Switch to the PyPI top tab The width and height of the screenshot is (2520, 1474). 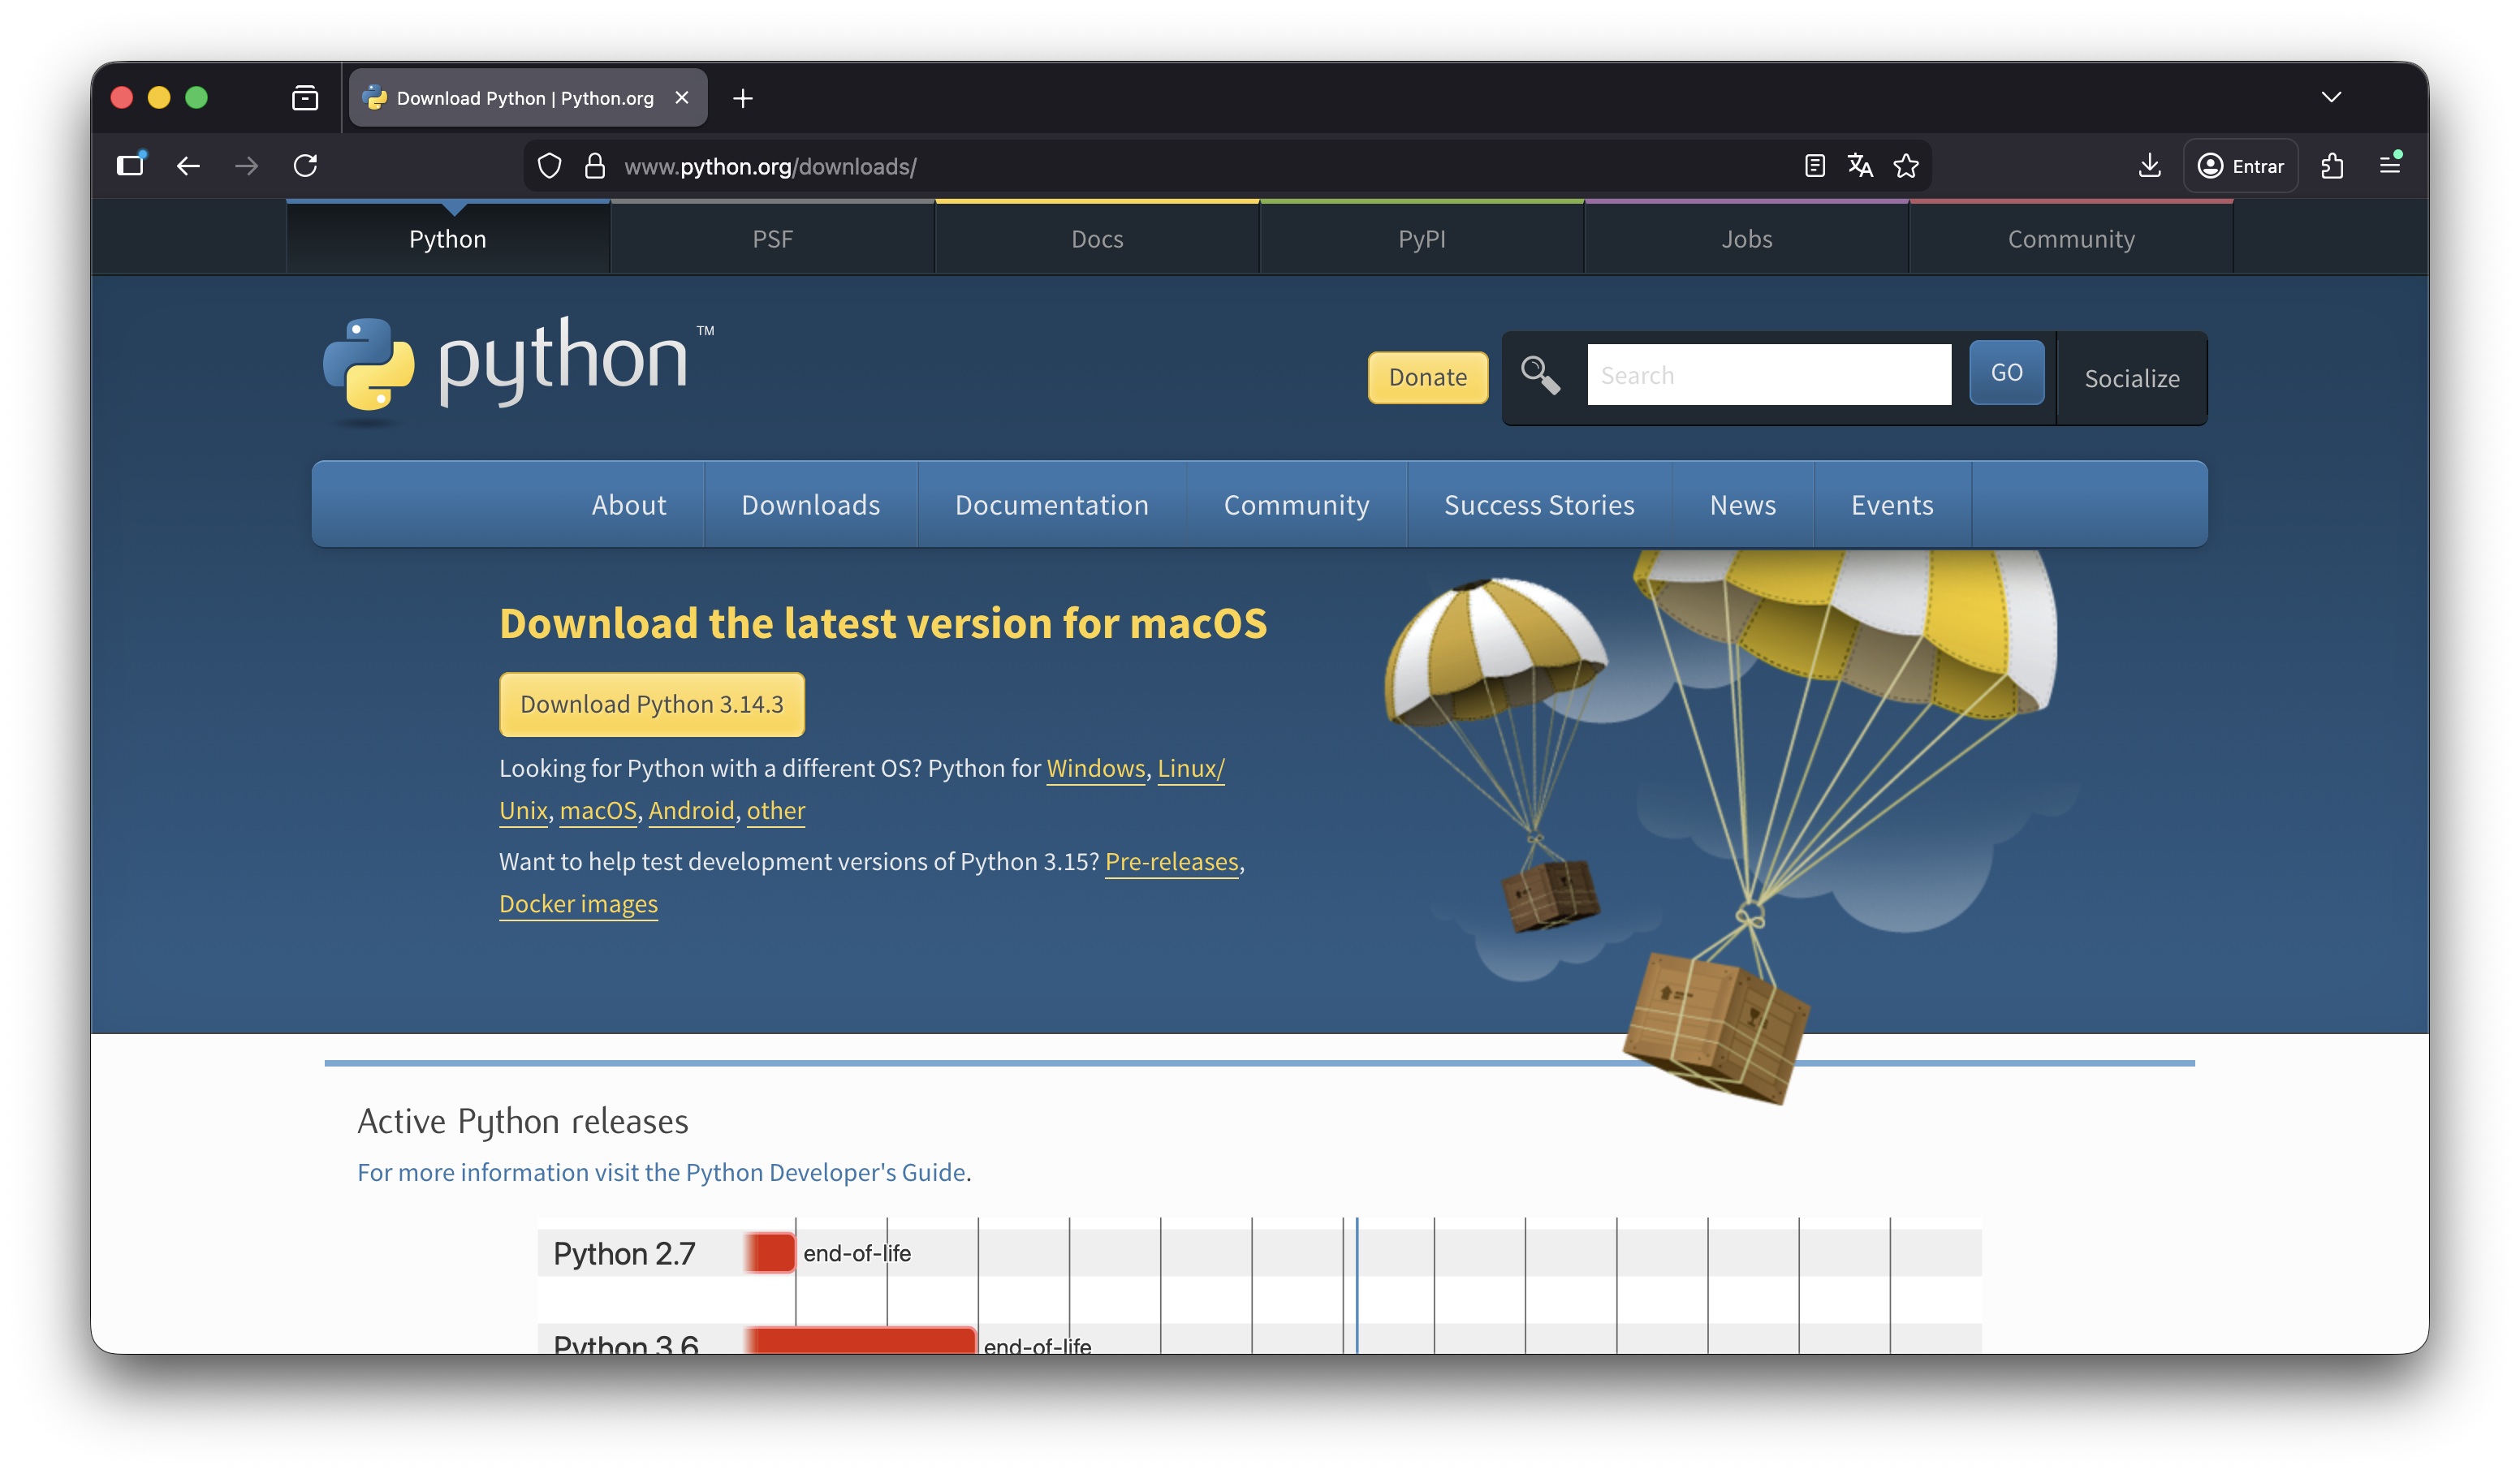pyautogui.click(x=1421, y=239)
